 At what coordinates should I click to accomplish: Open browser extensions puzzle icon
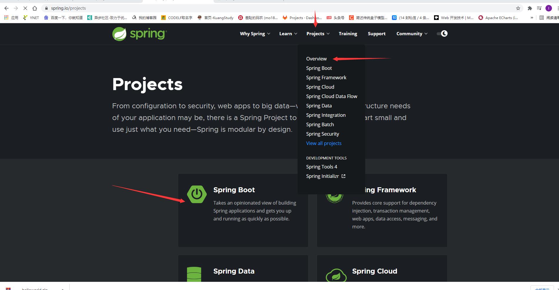pyautogui.click(x=530, y=8)
